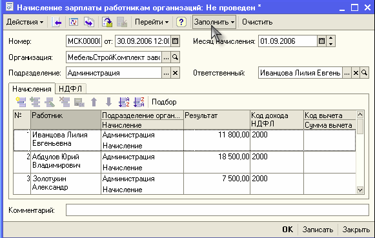
Task: Clear the Ответственный field with X button
Action: (356, 73)
